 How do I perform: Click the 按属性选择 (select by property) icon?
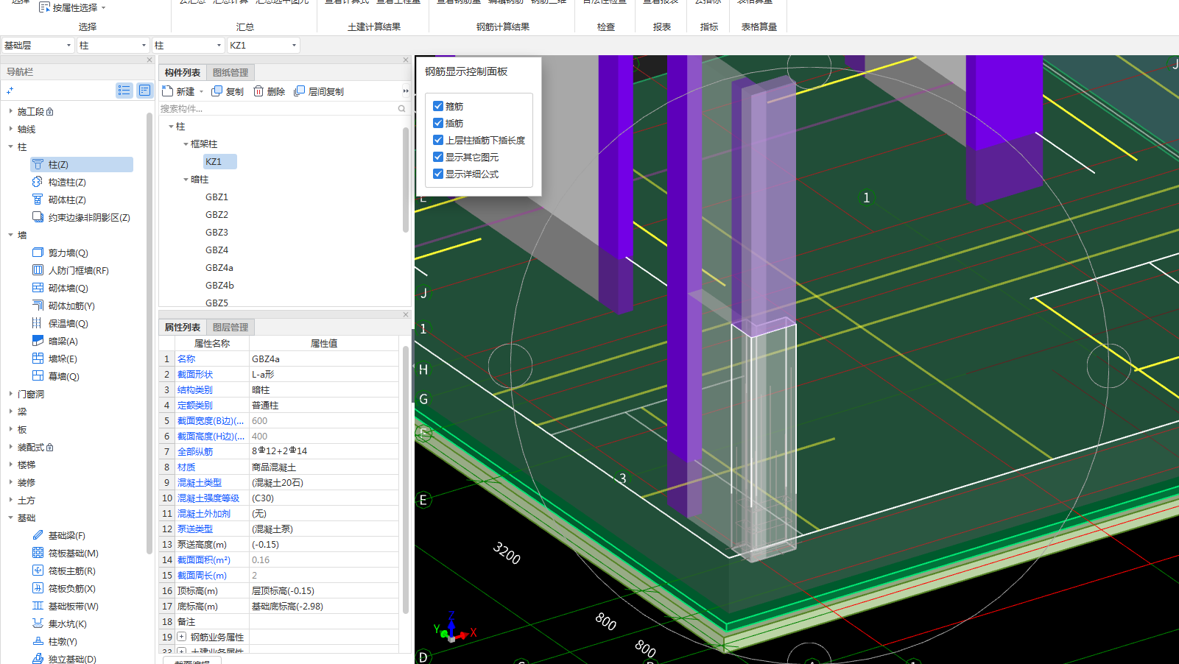pos(44,7)
